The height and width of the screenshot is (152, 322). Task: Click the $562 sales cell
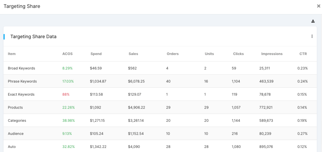pyautogui.click(x=132, y=68)
